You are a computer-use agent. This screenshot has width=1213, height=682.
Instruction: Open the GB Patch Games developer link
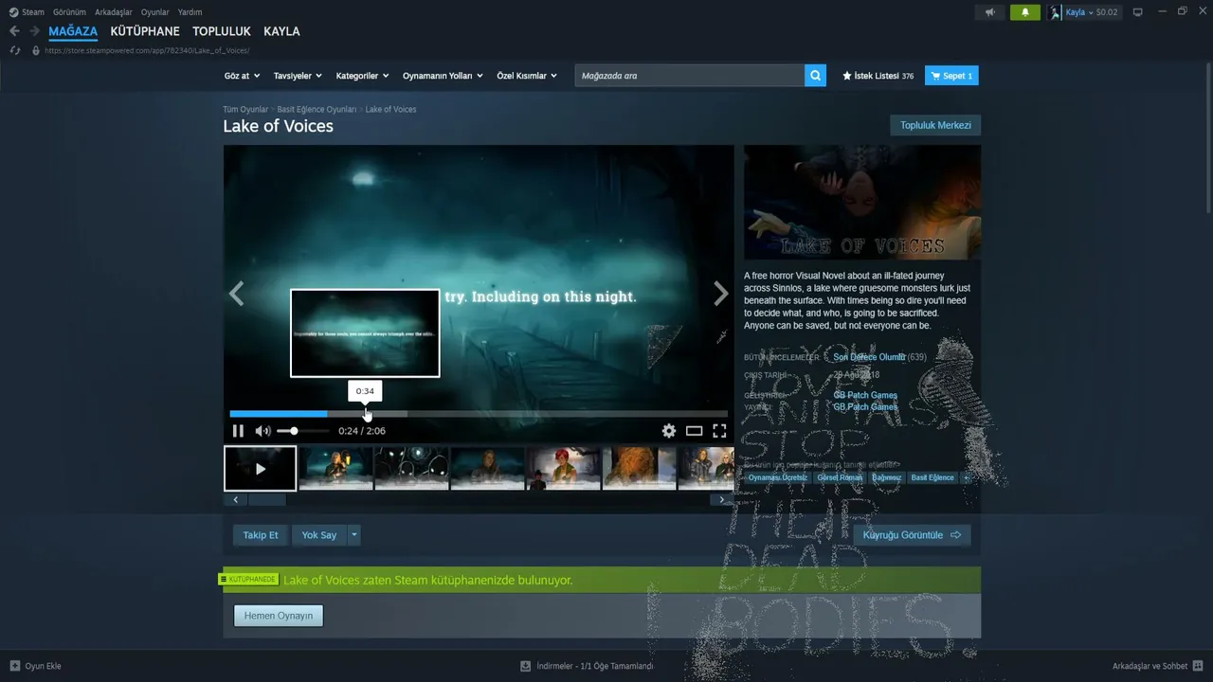click(865, 395)
